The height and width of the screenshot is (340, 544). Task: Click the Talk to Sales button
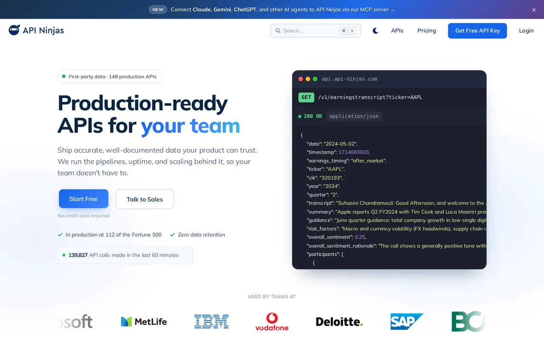click(144, 199)
